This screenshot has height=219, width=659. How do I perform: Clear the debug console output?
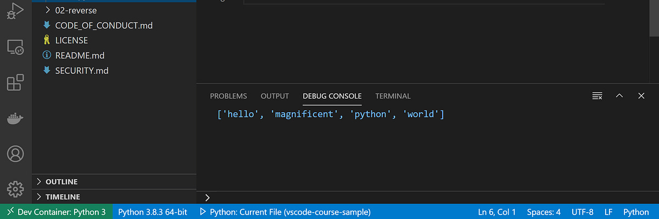click(x=597, y=96)
